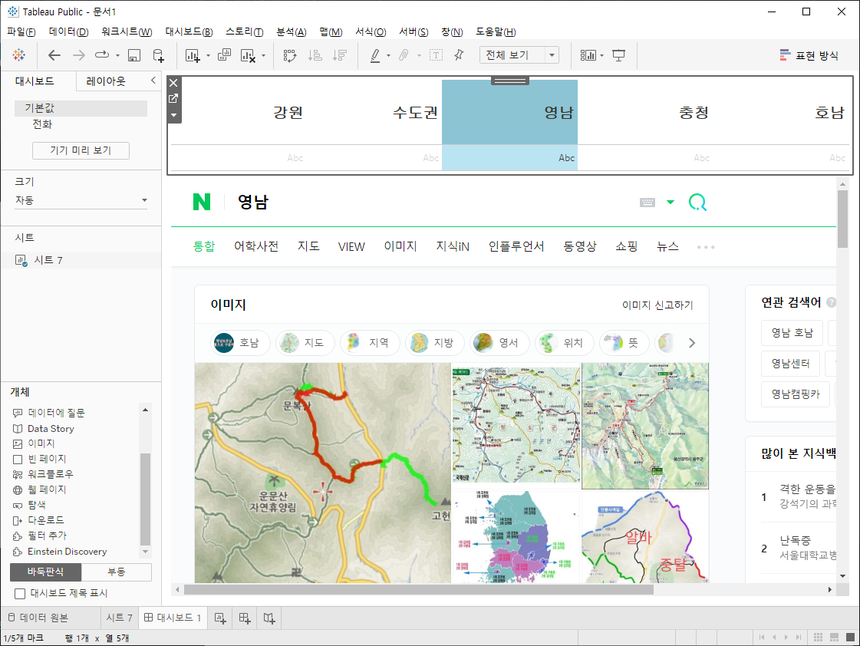
Task: Open the redo/replay dropdown arrow
Action: 117,55
